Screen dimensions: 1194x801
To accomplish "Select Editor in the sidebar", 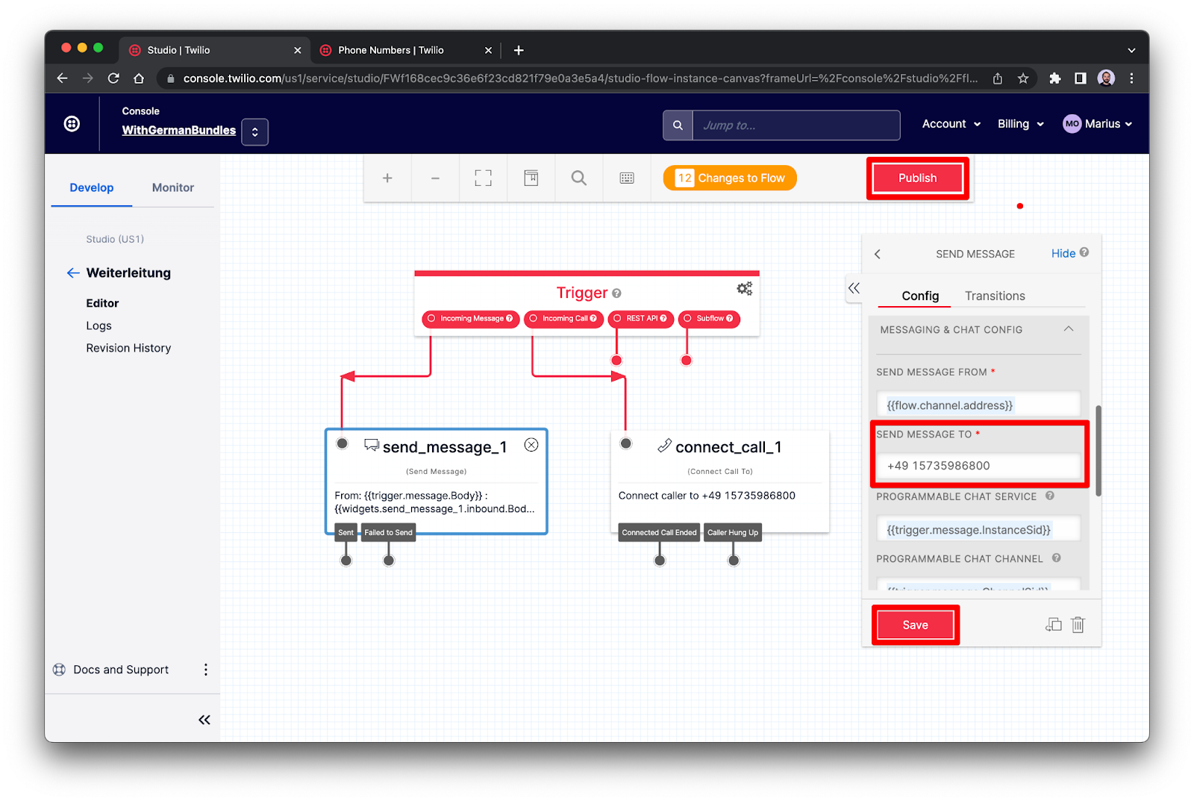I will click(102, 303).
